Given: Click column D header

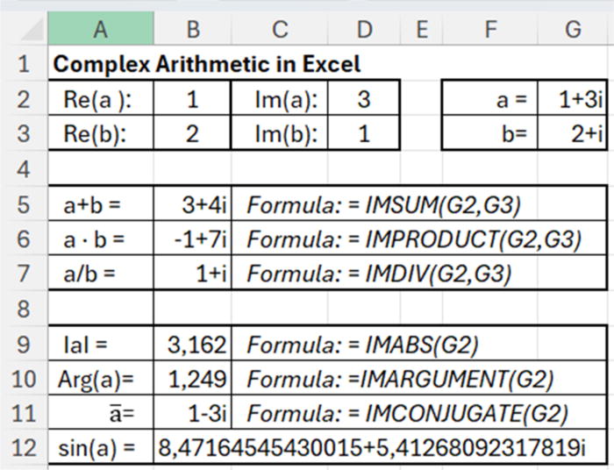Looking at the screenshot, I should tap(364, 30).
